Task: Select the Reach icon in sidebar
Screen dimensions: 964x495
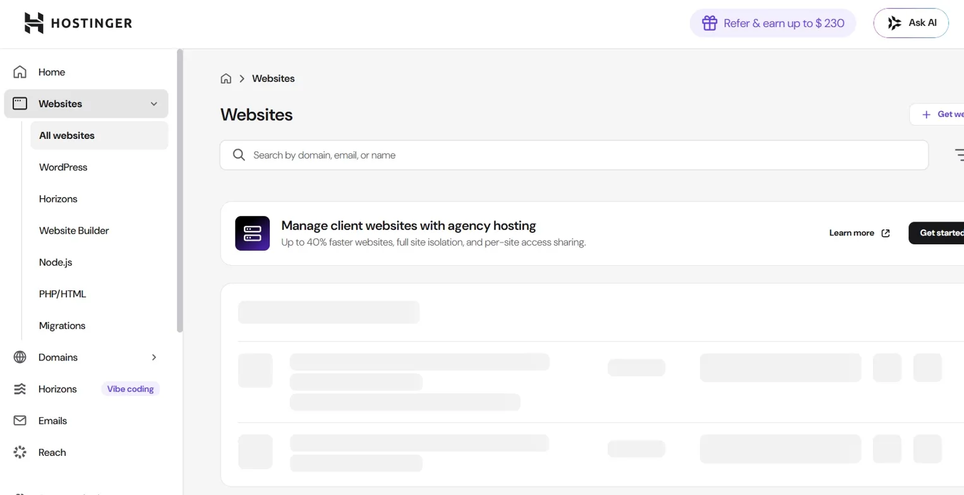Action: [19, 452]
